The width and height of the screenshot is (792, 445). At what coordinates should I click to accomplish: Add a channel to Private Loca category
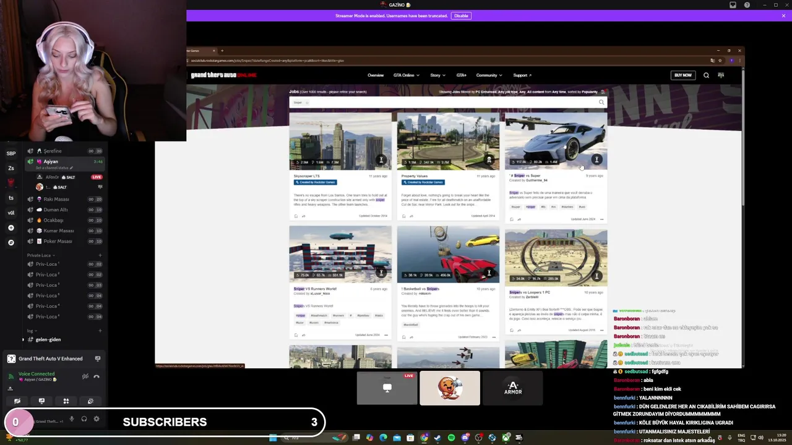(x=100, y=255)
